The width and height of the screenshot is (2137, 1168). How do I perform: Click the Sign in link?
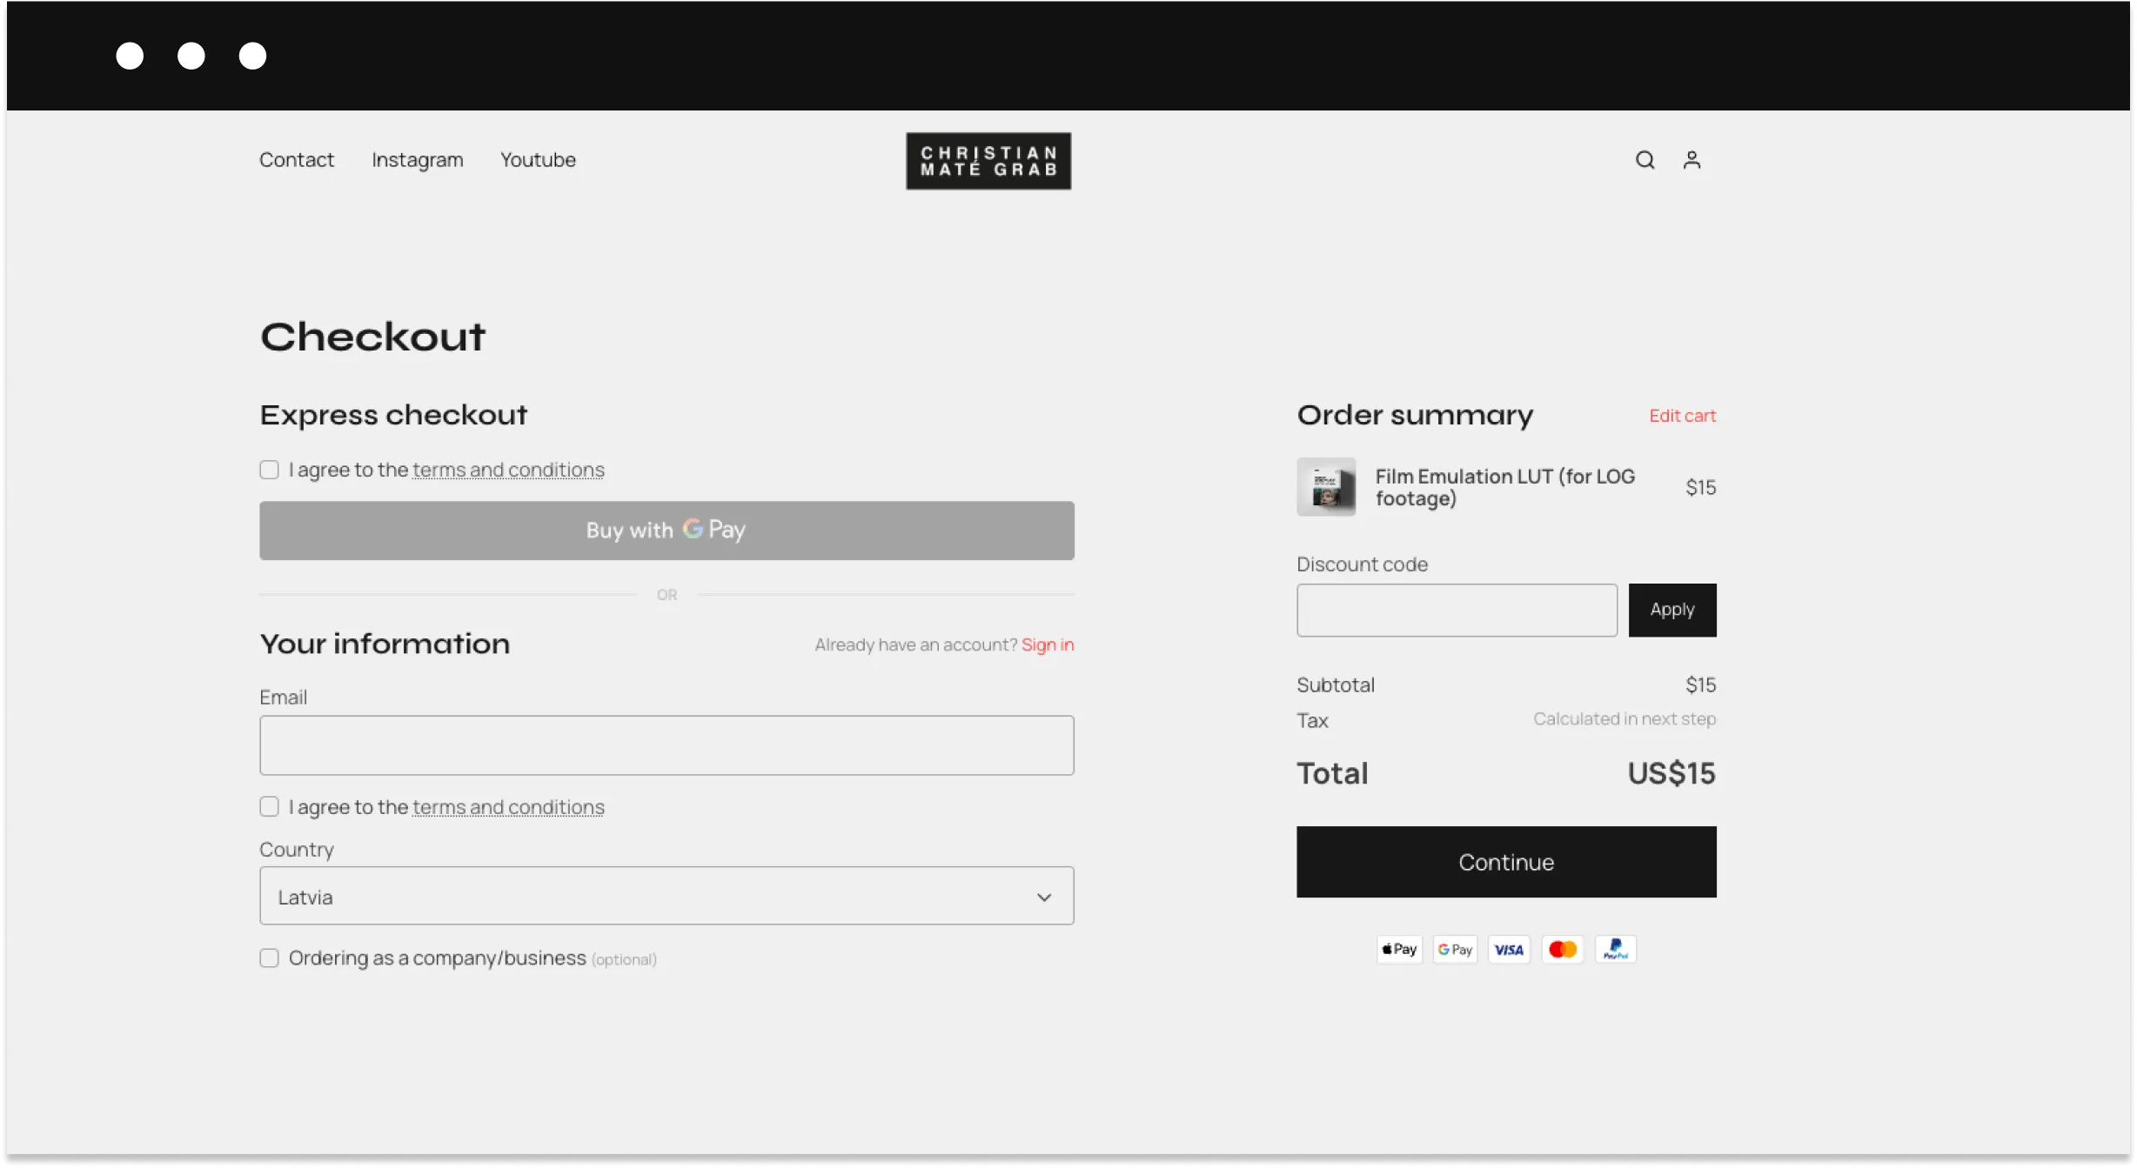pyautogui.click(x=1048, y=644)
